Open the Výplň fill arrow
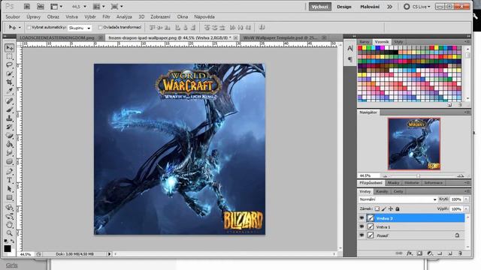The image size is (481, 270). [466, 208]
